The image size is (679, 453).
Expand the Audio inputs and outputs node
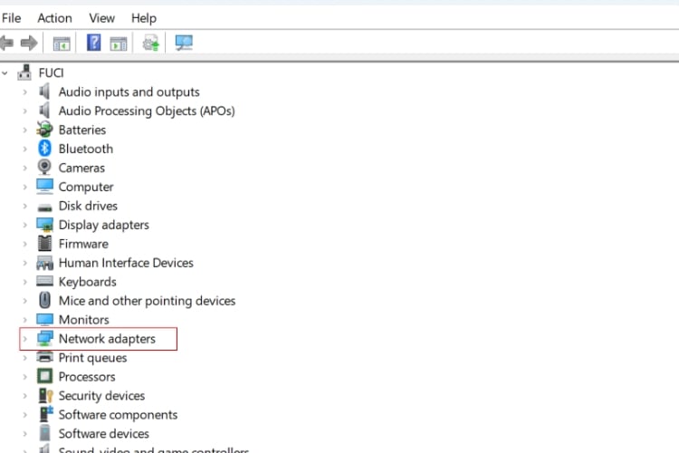click(x=25, y=92)
